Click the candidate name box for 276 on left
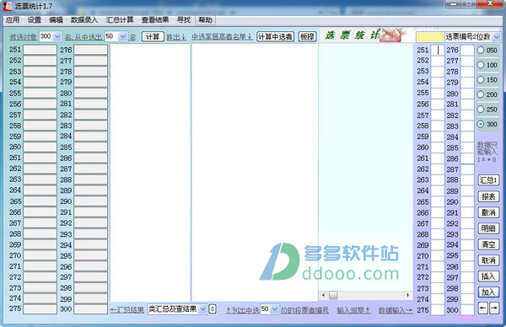 pos(91,50)
